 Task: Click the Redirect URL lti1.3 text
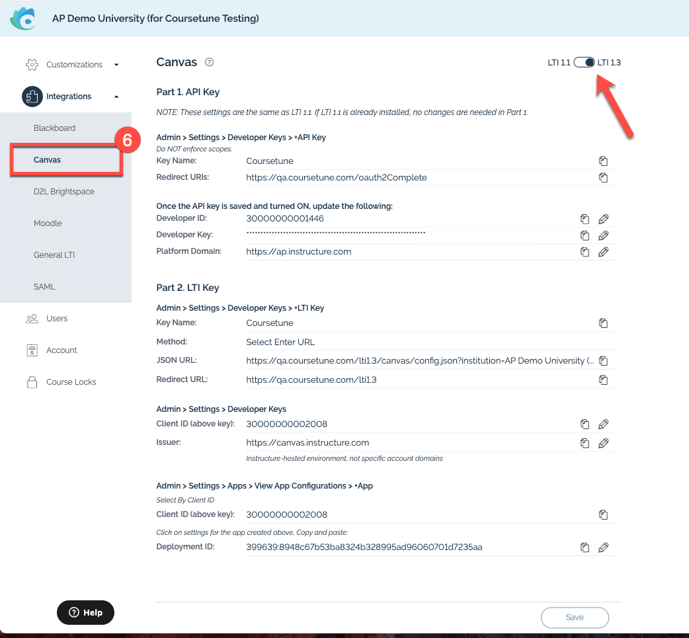click(311, 379)
